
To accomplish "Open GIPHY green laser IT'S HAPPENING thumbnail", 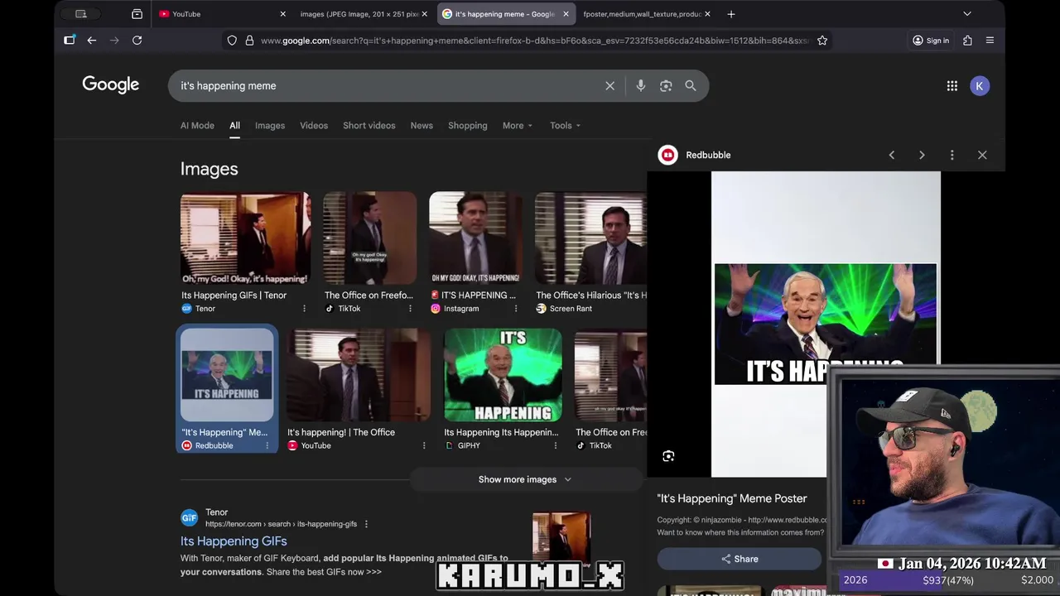I will click(503, 375).
